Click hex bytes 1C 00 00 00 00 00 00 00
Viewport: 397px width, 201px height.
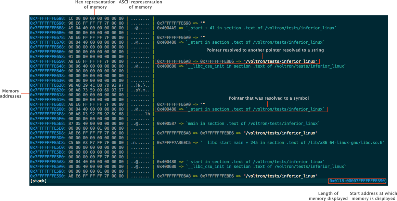[x=96, y=18]
